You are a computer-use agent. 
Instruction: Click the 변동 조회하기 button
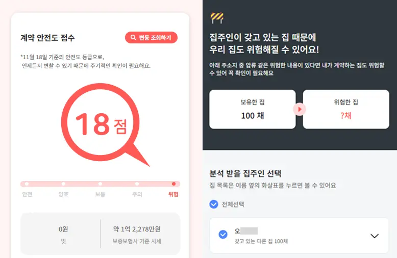point(151,37)
